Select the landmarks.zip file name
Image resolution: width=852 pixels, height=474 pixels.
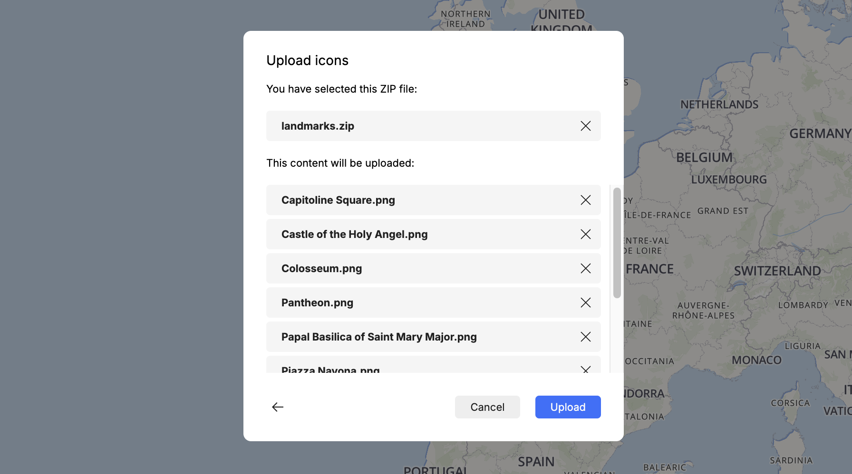click(318, 126)
